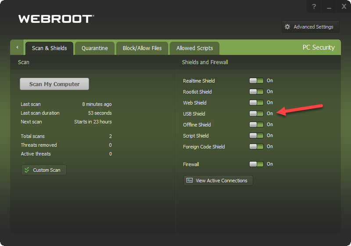Click the '8 minutes ago' value
Screen dimensions: 351x246
tap(97, 104)
